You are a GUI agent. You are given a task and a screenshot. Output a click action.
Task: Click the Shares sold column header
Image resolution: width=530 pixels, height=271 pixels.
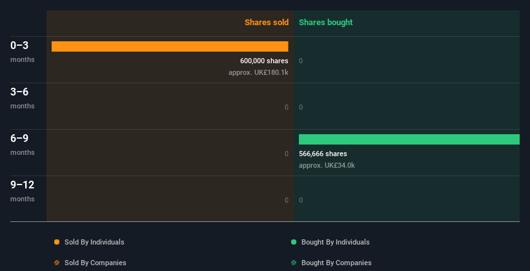point(267,23)
